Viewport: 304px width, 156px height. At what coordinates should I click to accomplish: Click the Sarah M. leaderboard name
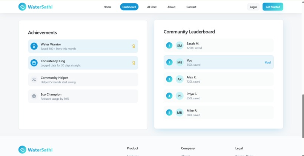coord(193,43)
